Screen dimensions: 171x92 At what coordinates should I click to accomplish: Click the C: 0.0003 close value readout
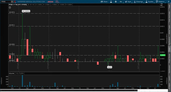coord(61,5)
